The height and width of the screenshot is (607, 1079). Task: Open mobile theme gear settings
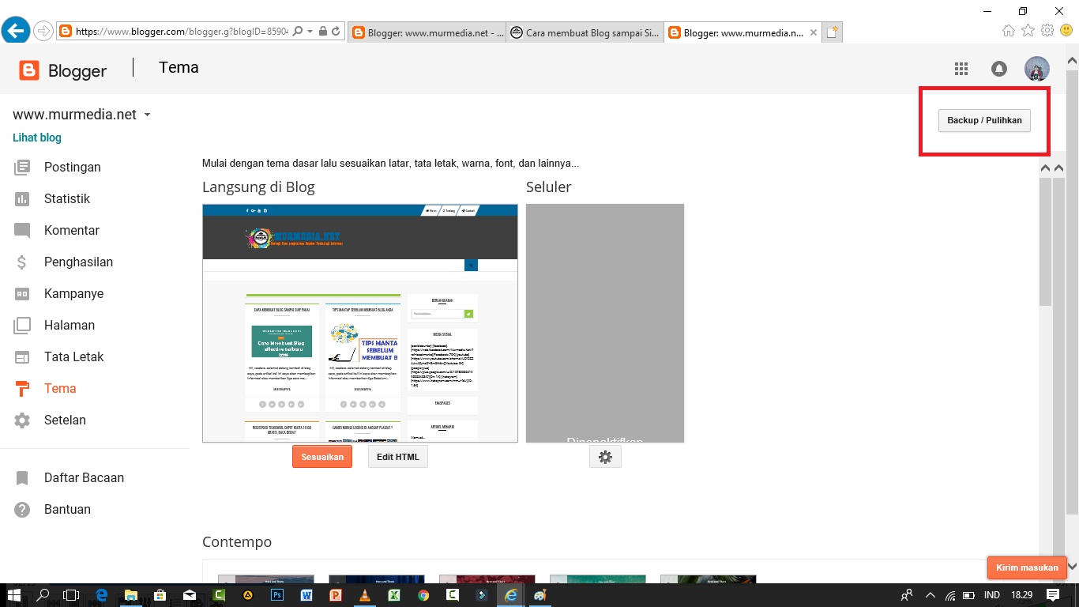(x=604, y=456)
